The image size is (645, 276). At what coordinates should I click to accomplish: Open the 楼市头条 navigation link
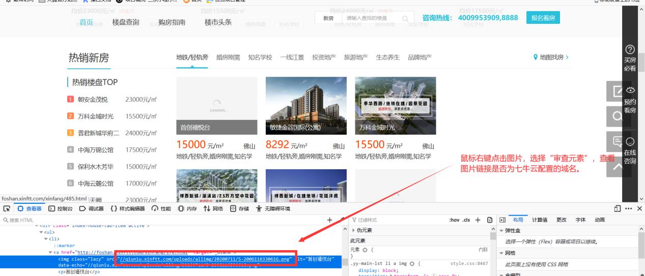tap(218, 22)
